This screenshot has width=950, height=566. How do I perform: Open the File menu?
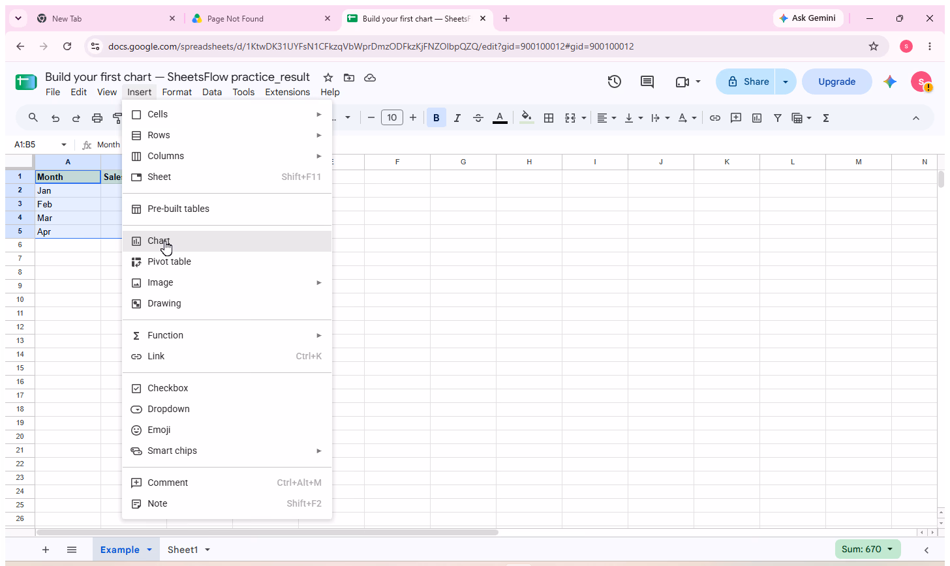pos(53,92)
